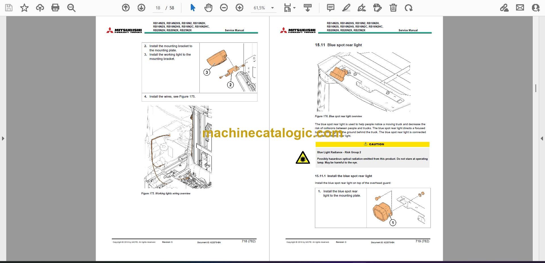The image size is (545, 263).
Task: Open the sign document tool
Action: pos(362,8)
